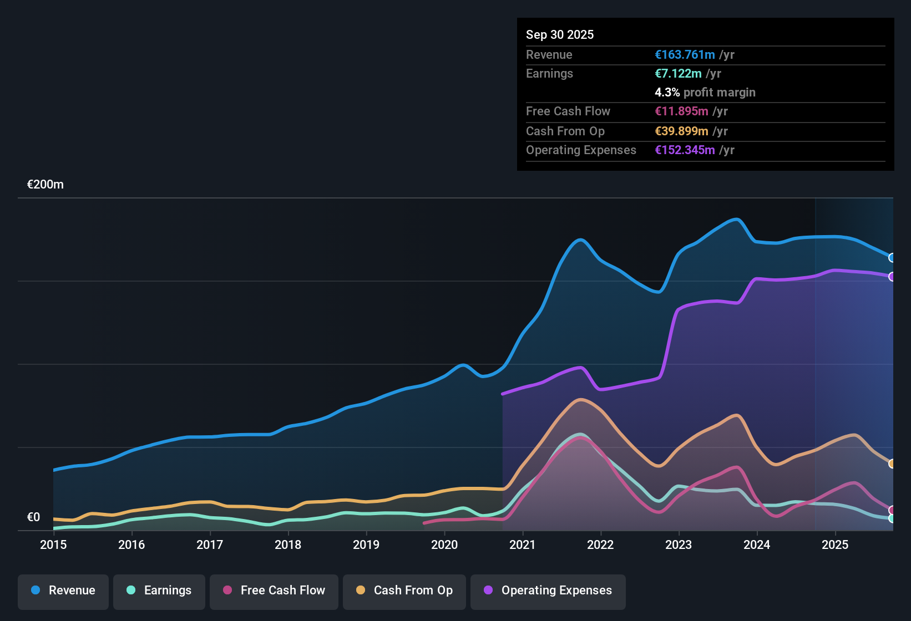
Task: Select the Sep 30 2025 tooltip header
Action: click(x=560, y=34)
